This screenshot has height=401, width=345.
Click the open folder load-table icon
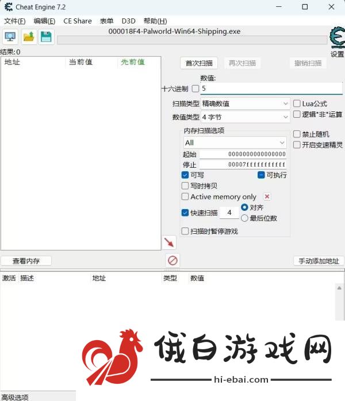point(29,37)
